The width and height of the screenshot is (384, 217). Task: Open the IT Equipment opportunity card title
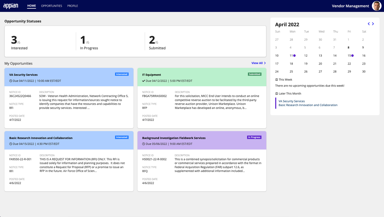click(x=151, y=75)
